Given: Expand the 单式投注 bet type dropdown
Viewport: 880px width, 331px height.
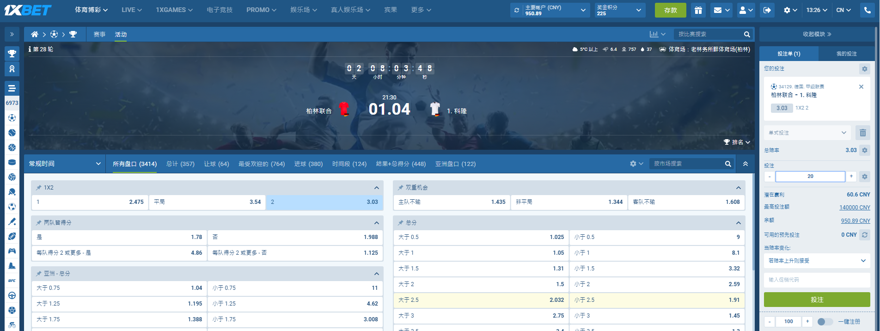Looking at the screenshot, I should pyautogui.click(x=807, y=133).
